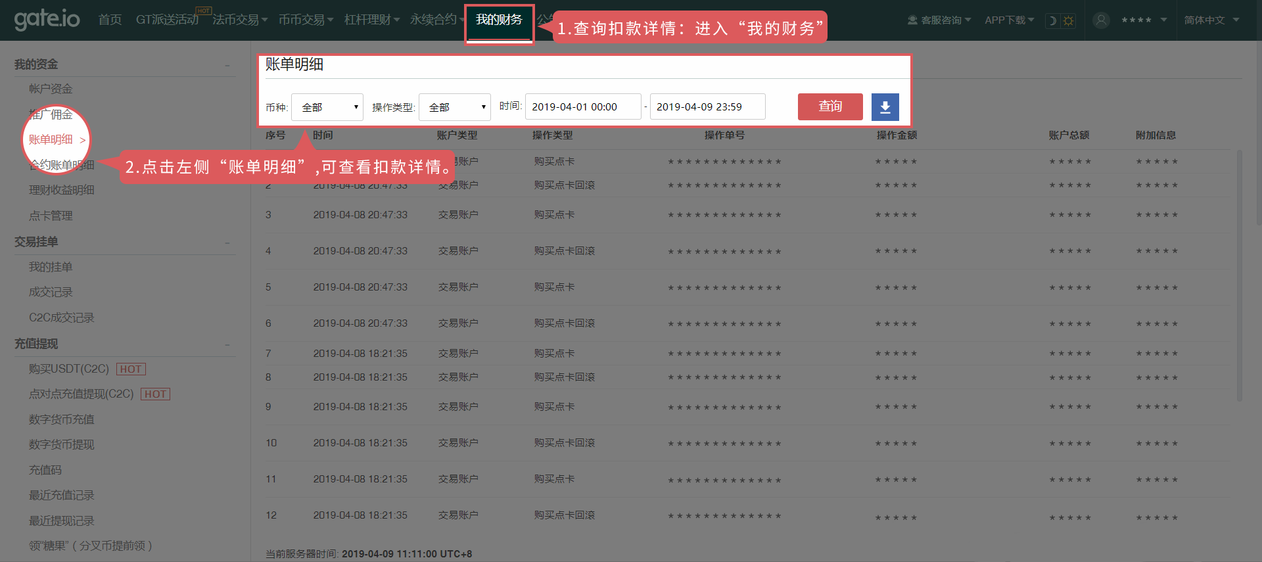Open APP下载 dropdown
Image resolution: width=1262 pixels, height=562 pixels.
[1009, 20]
